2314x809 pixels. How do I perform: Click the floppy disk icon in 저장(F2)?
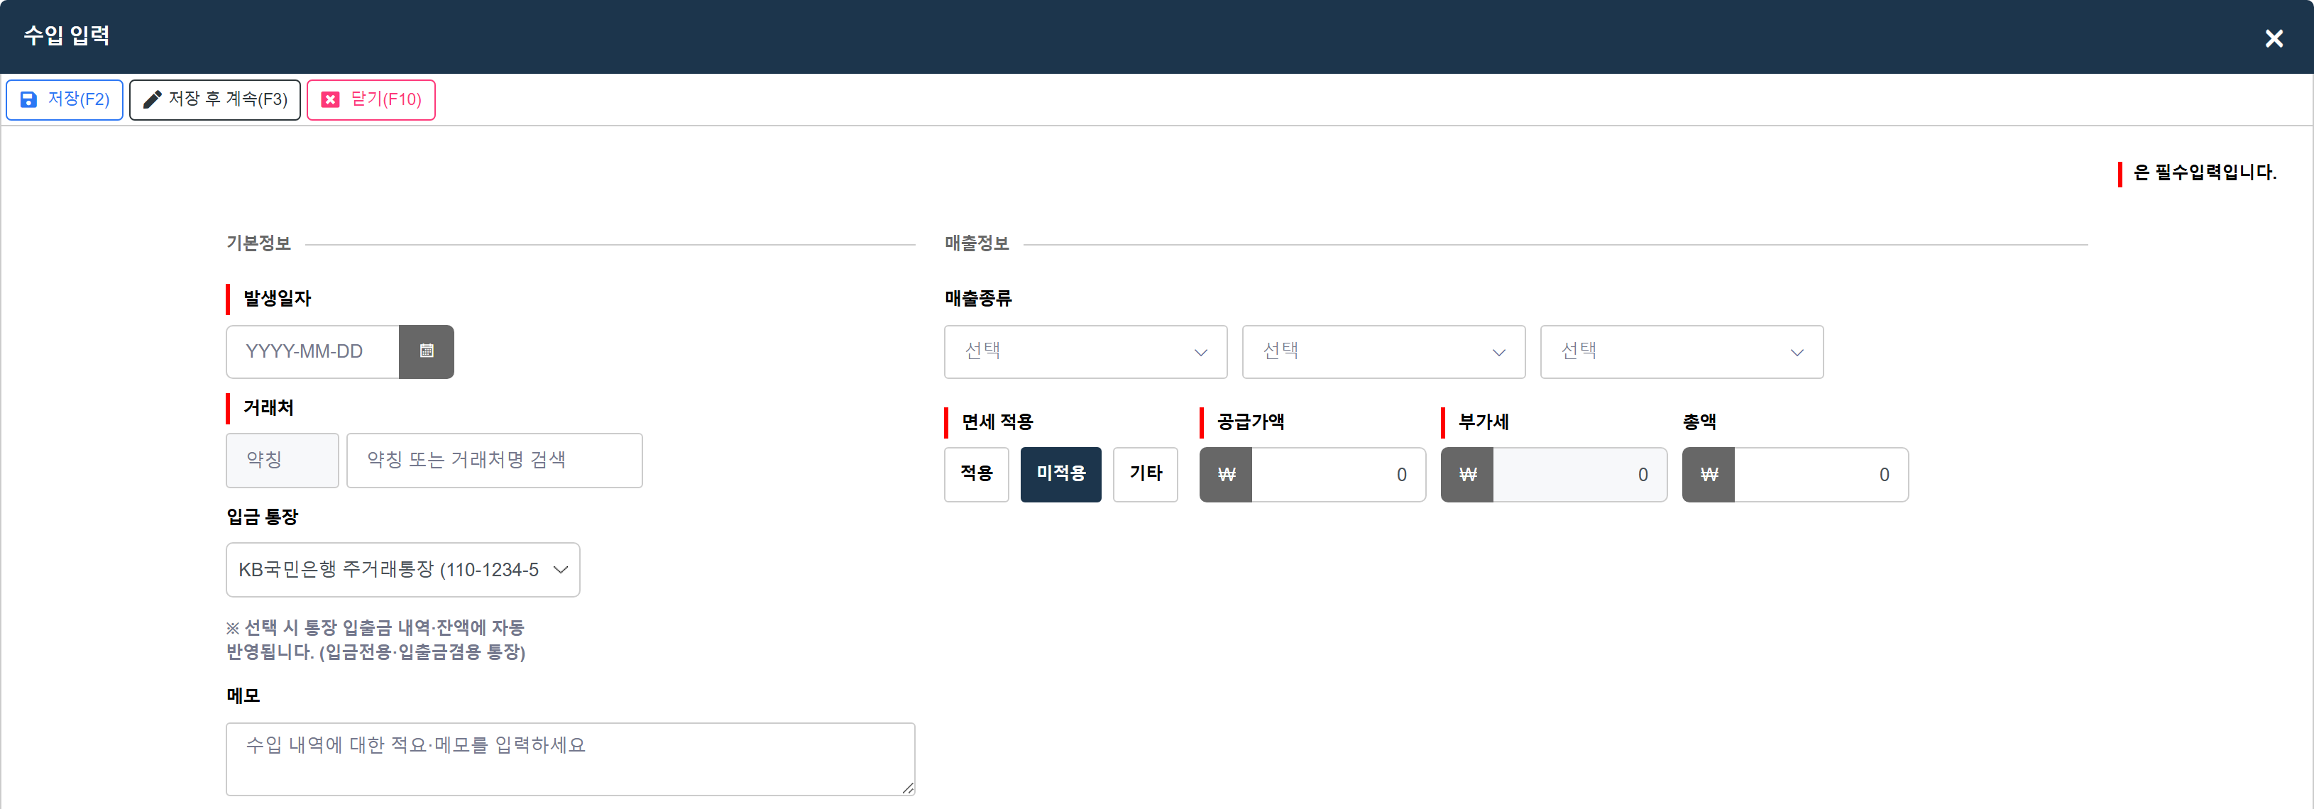pos(28,99)
